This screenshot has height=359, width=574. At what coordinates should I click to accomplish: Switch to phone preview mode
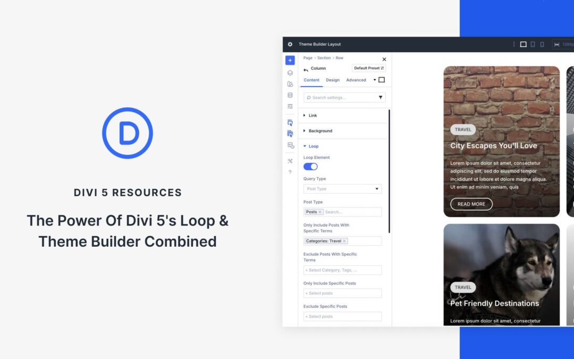pyautogui.click(x=542, y=44)
